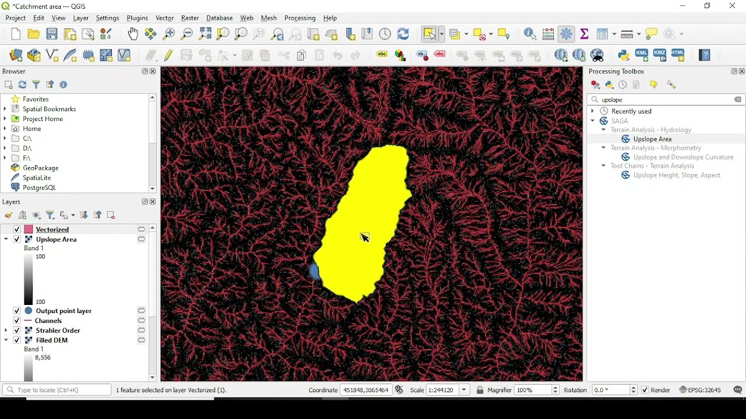Toggle visibility of Upslope Area layer
Viewport: 746px width, 419px height.
point(16,239)
